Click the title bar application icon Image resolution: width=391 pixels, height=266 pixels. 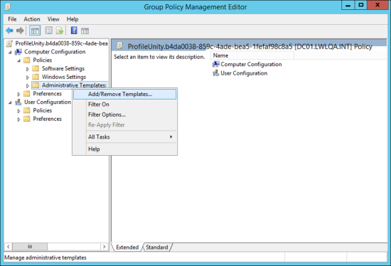click(x=8, y=6)
